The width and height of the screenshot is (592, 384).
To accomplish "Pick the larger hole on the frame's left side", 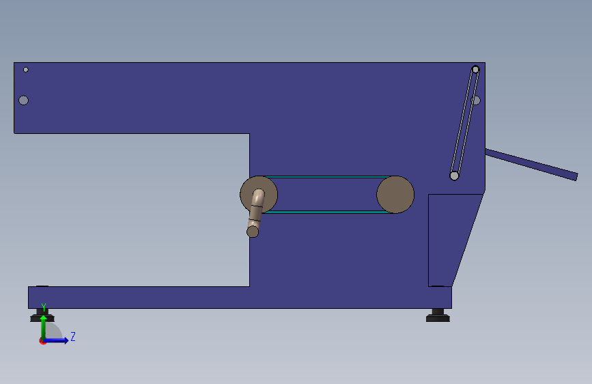I will (x=23, y=100).
